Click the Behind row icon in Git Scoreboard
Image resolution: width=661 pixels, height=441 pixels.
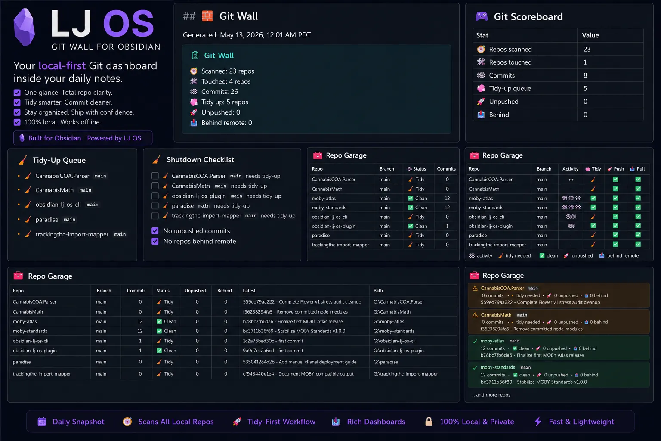481,115
